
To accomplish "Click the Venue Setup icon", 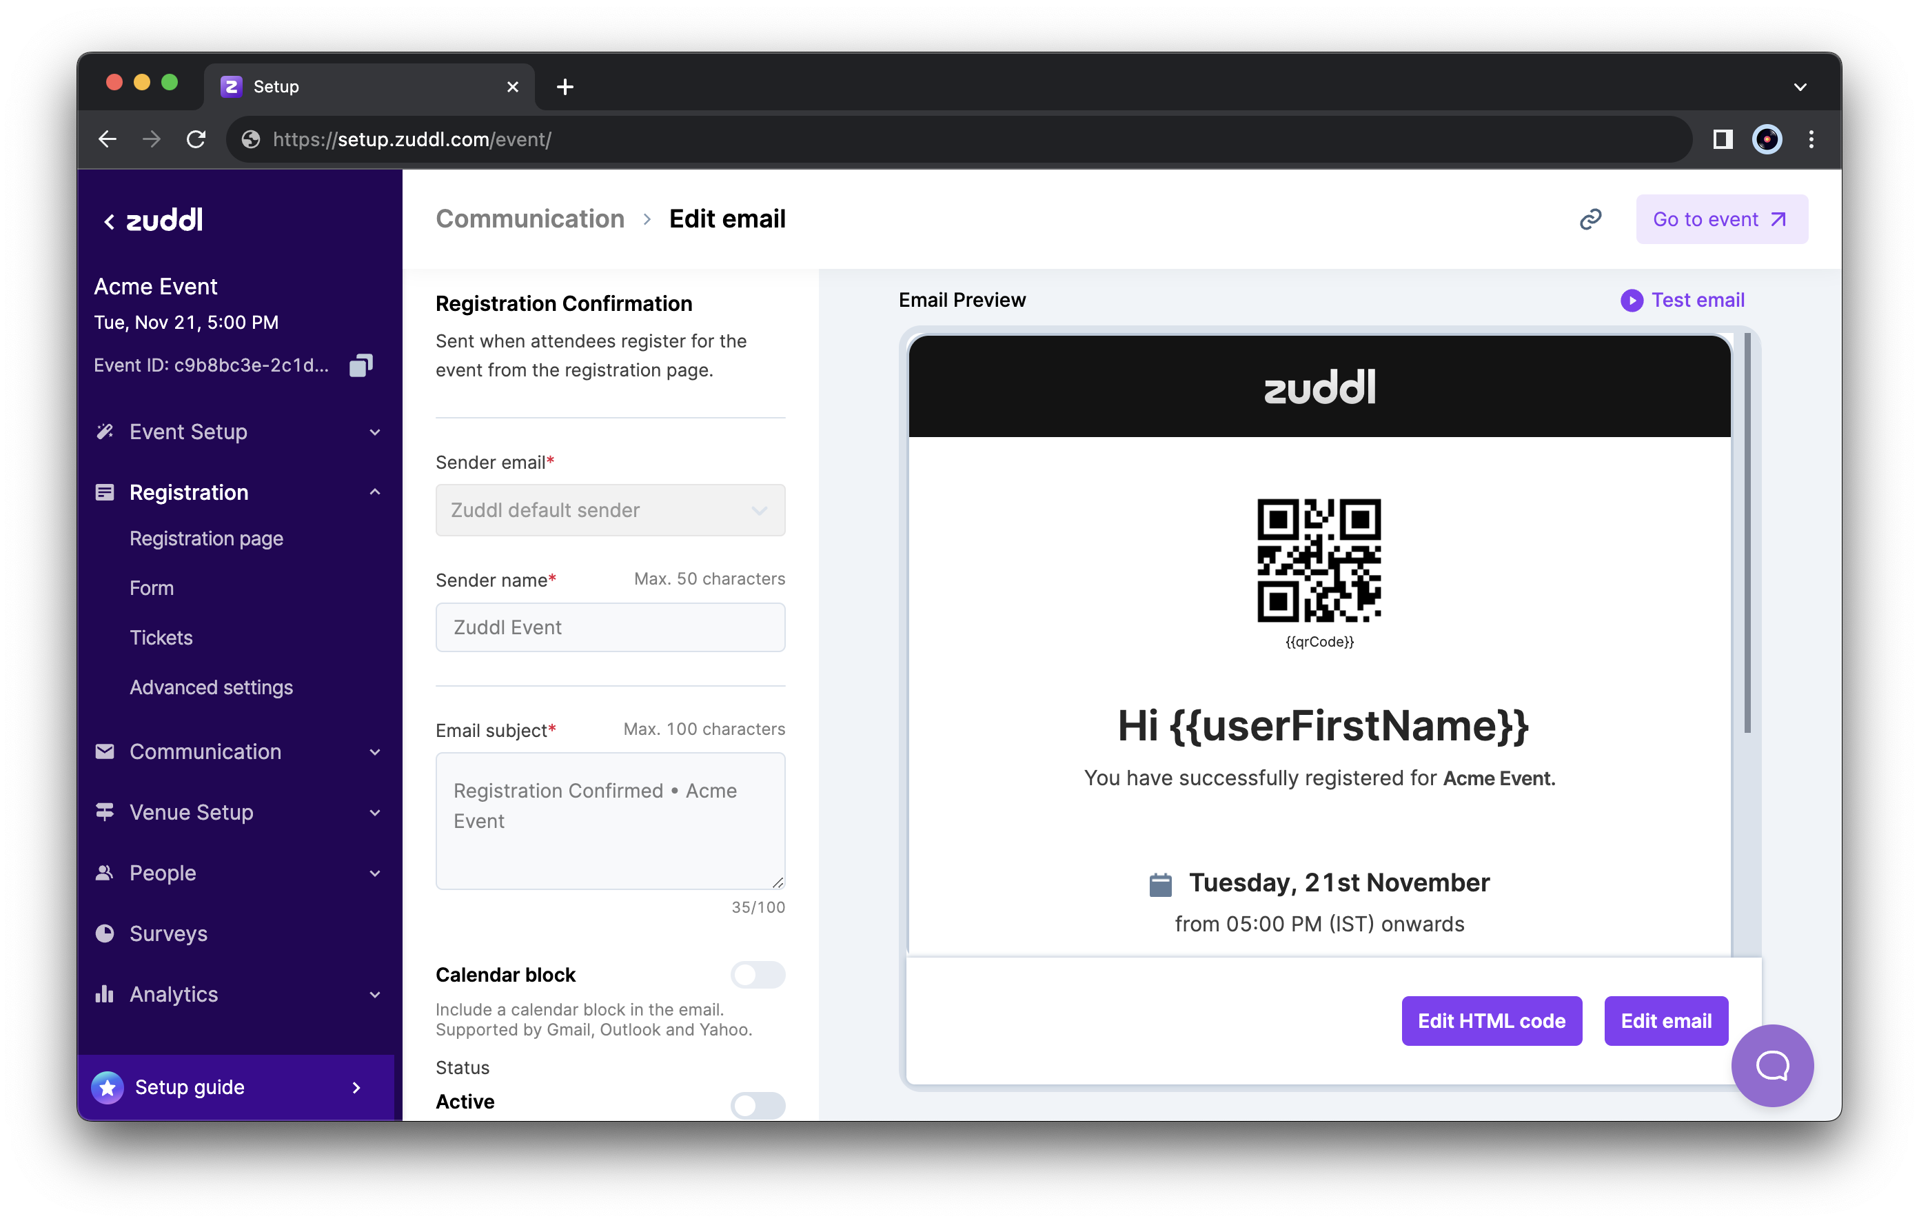I will tap(104, 811).
